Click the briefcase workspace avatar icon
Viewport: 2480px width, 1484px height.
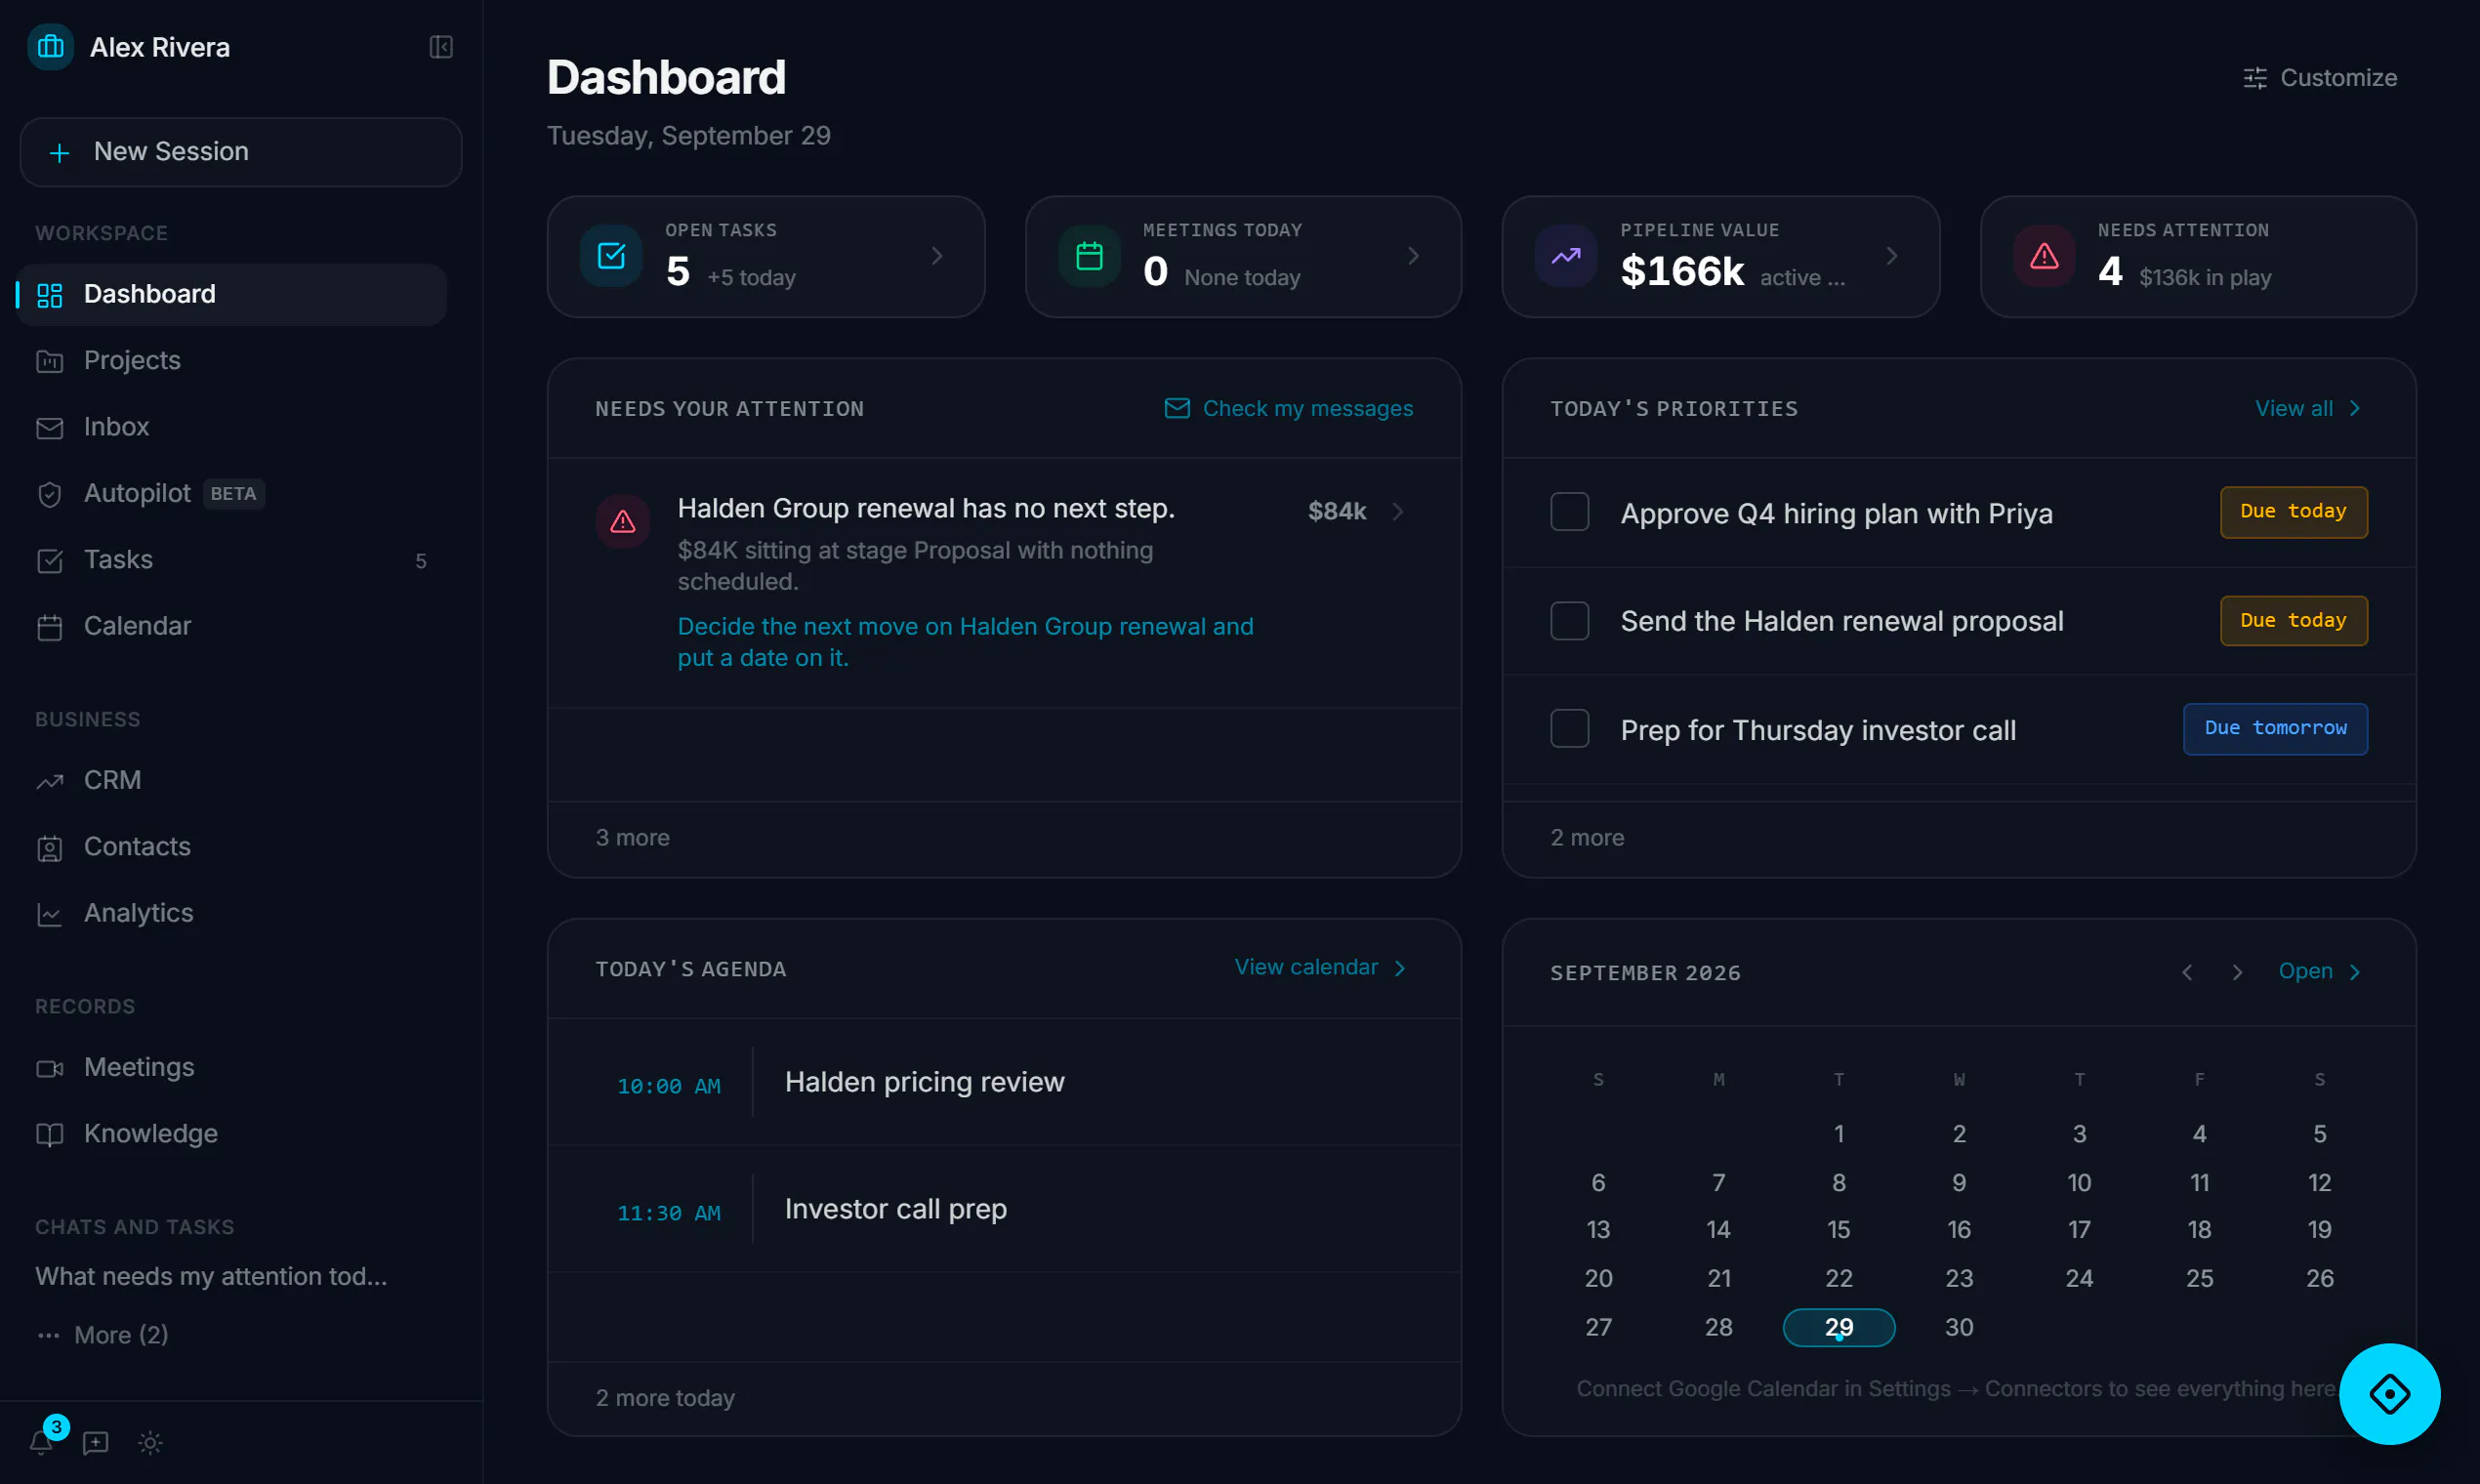click(51, 47)
